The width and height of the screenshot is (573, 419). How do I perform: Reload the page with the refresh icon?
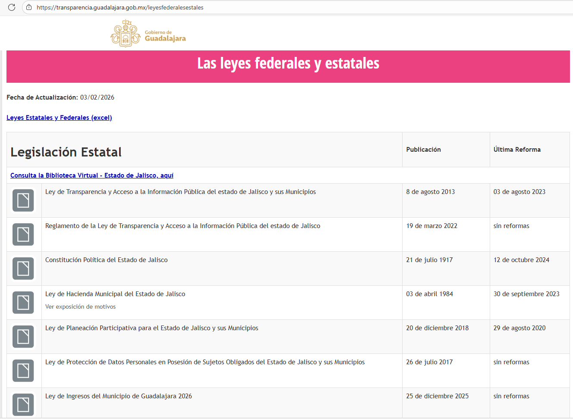click(x=12, y=7)
